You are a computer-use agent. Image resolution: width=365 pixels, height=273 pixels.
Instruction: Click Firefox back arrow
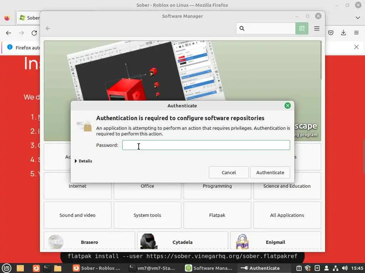pos(9,33)
